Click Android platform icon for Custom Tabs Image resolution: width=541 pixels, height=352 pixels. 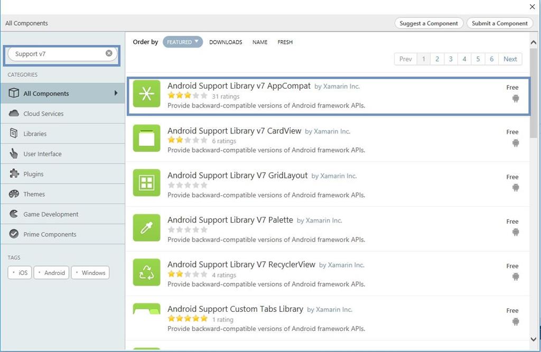516,322
